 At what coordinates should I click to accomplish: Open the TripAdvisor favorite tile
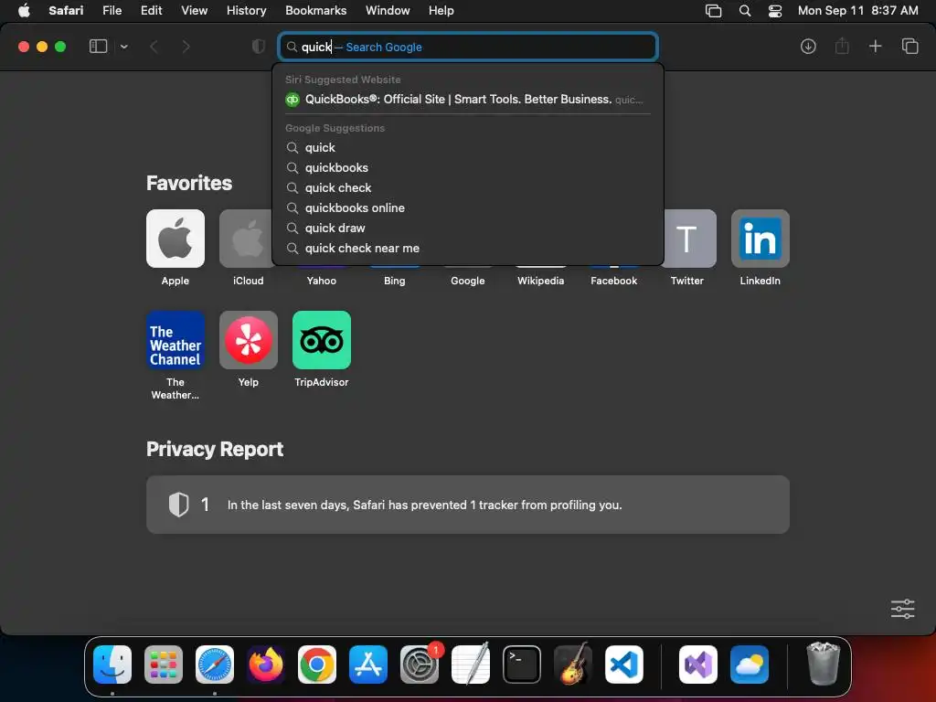point(322,340)
